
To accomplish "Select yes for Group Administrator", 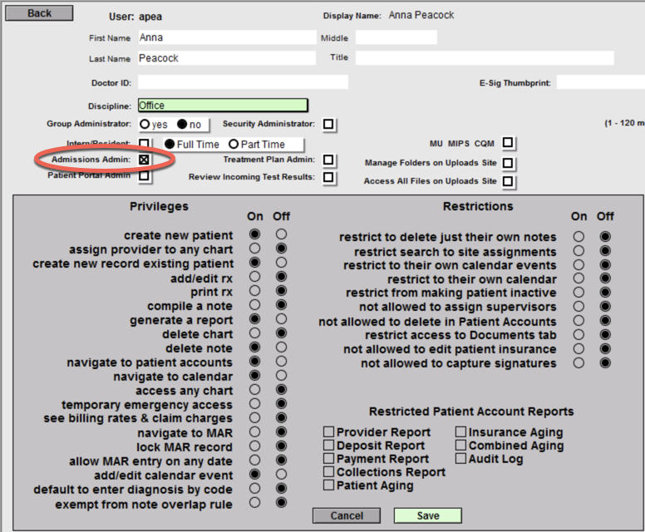I will (145, 125).
